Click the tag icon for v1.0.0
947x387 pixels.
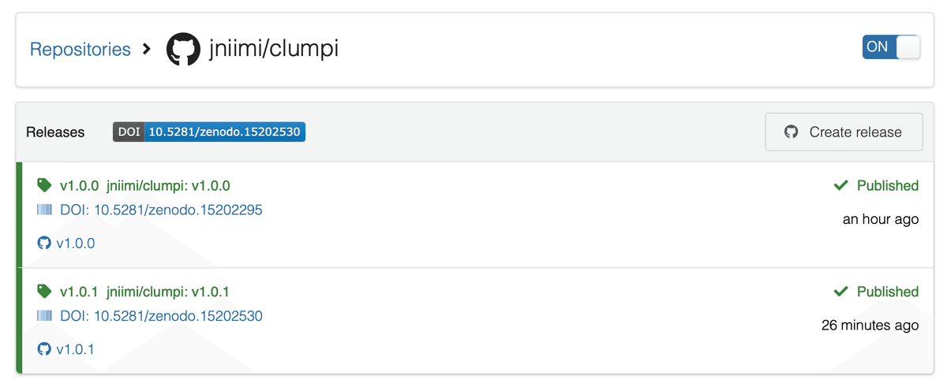coord(44,185)
